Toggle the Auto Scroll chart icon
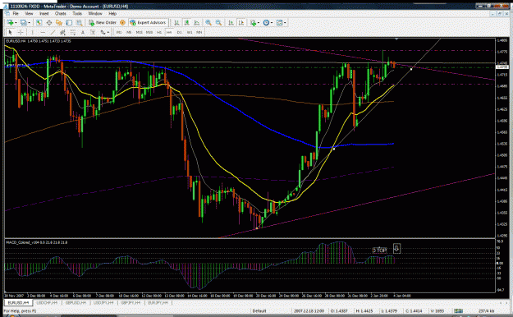Viewport: 513px width, 317px height. tap(231, 22)
